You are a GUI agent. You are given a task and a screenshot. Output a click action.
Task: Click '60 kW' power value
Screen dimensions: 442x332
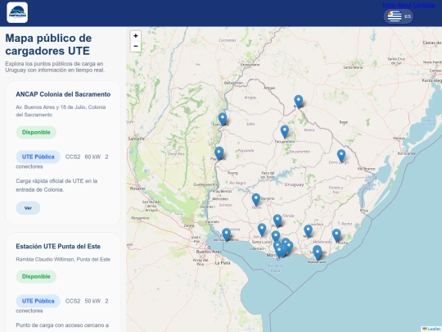[92, 157]
